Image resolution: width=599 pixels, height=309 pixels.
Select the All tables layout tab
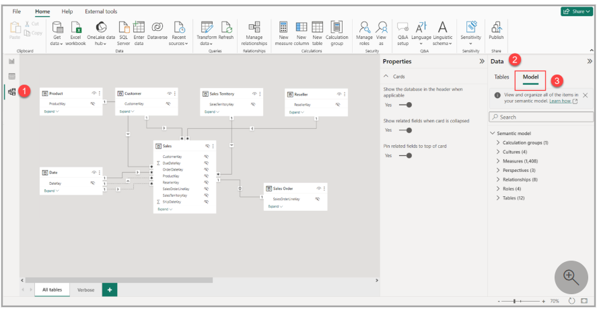(52, 290)
